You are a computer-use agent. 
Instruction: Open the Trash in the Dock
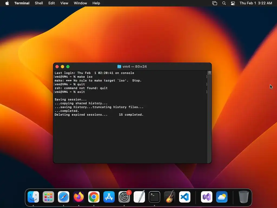pos(244,197)
